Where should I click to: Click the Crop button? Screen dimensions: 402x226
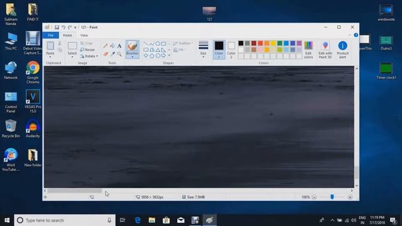[87, 43]
